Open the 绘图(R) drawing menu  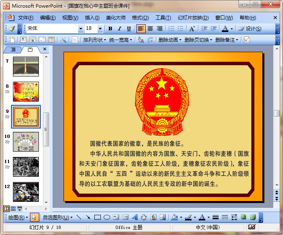pyautogui.click(x=18, y=217)
